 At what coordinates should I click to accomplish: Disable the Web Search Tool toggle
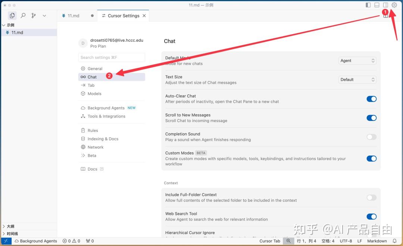pos(371,217)
